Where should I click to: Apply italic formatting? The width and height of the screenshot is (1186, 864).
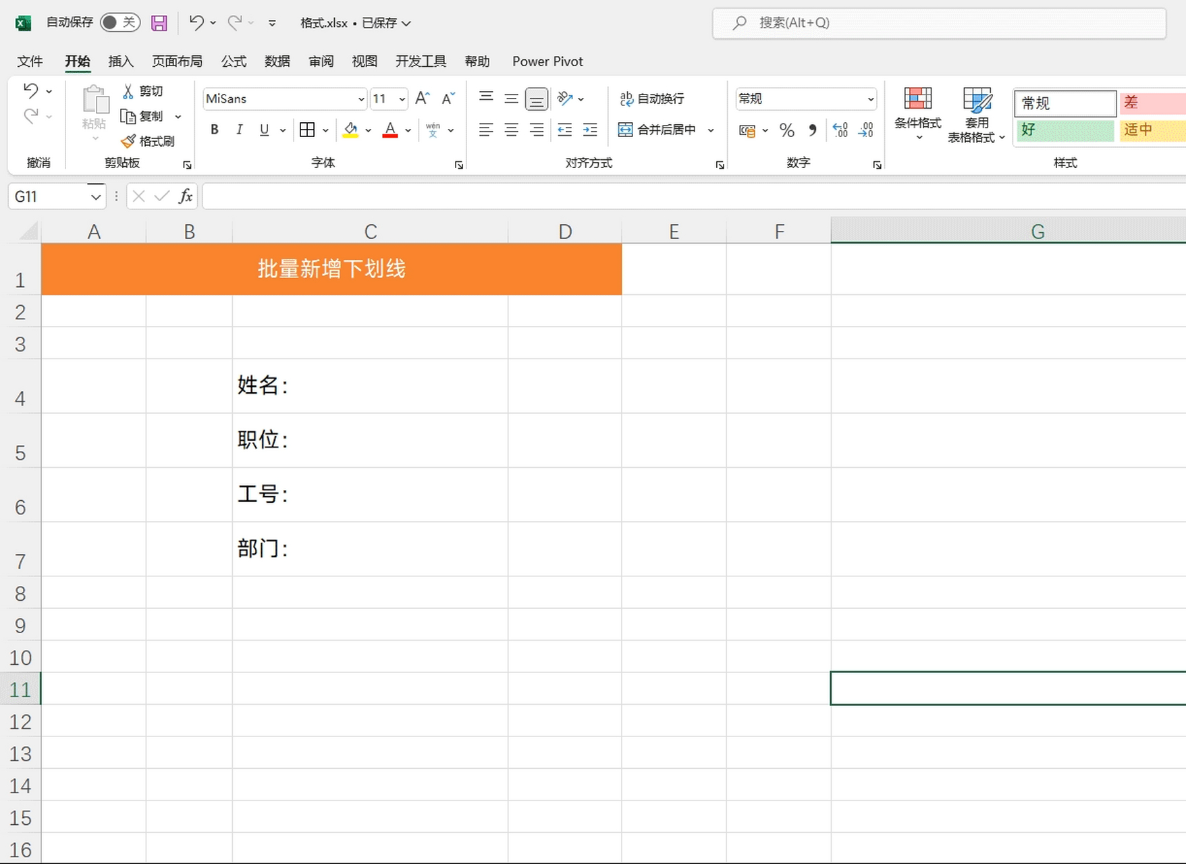coord(239,130)
